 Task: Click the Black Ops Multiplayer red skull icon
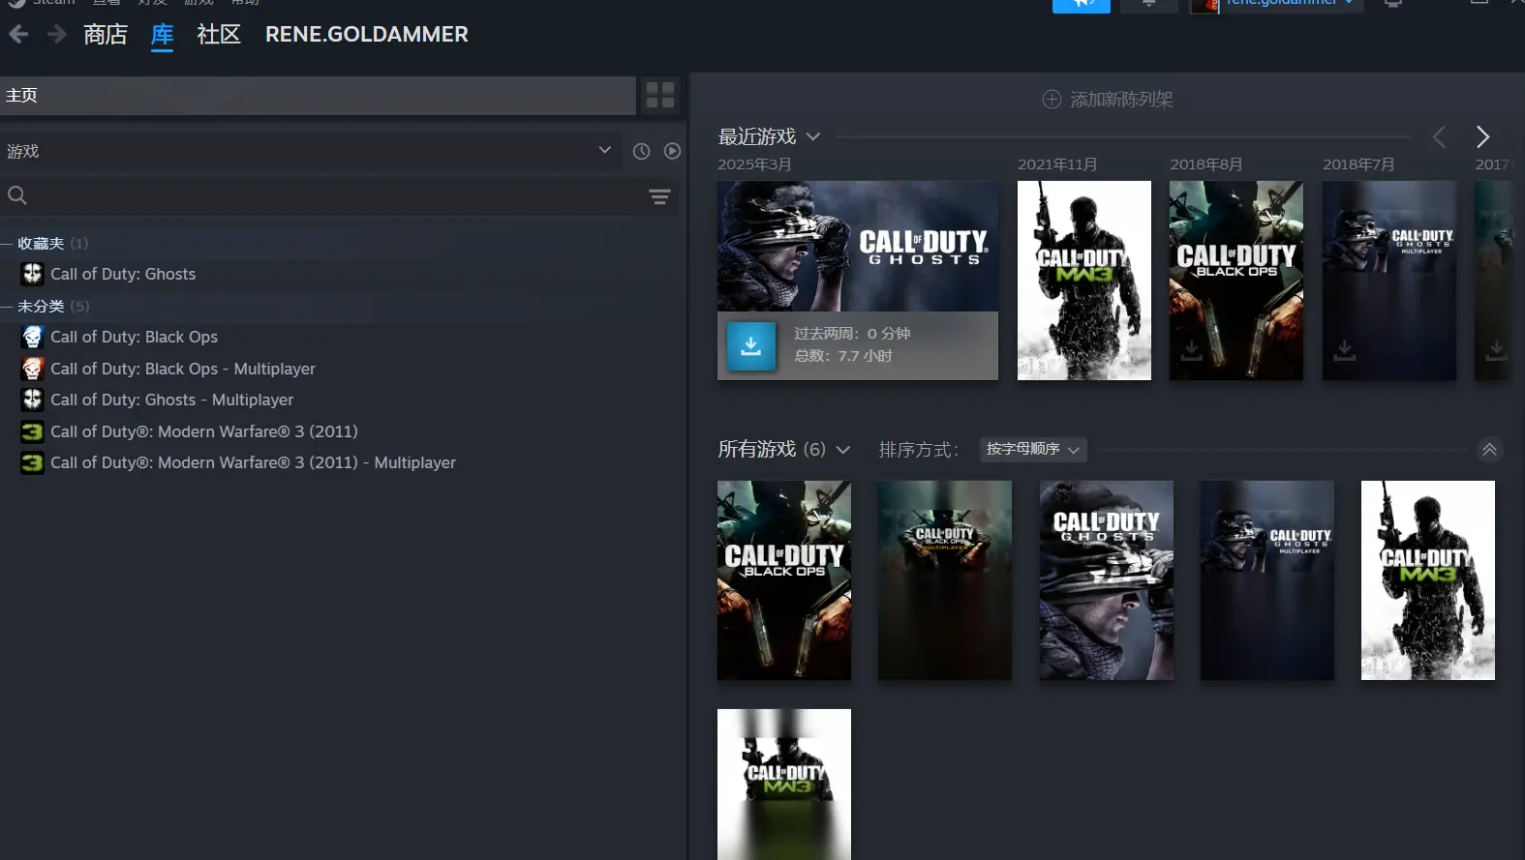pos(33,370)
